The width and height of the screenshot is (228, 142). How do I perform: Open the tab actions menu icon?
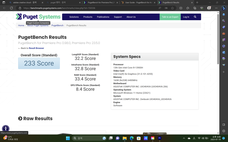4,3
